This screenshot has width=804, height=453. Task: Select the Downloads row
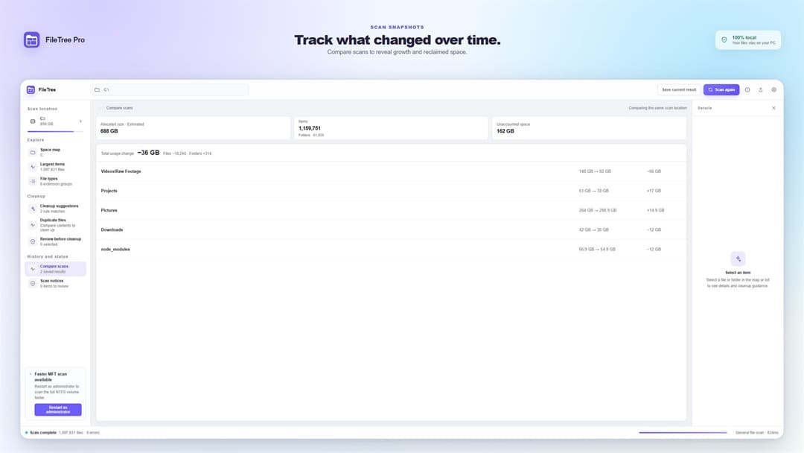392,229
